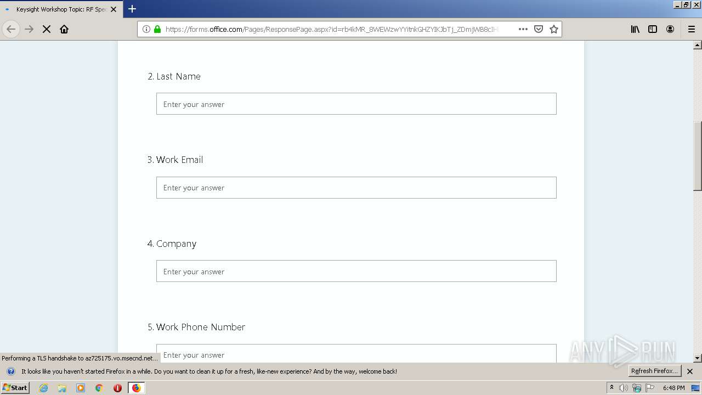Close the Keysight Workshop tab

114,9
